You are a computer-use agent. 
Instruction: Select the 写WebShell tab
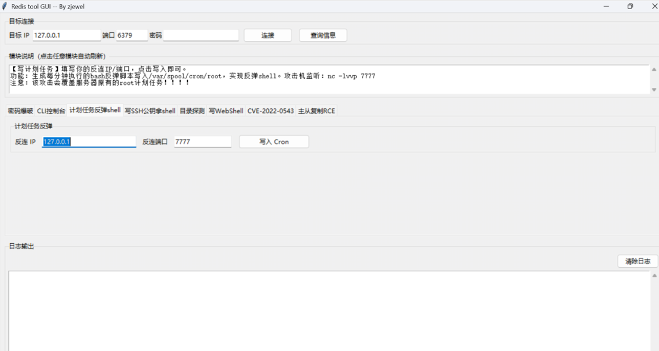[x=226, y=111]
